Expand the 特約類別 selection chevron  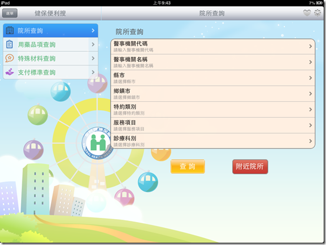click(311, 110)
